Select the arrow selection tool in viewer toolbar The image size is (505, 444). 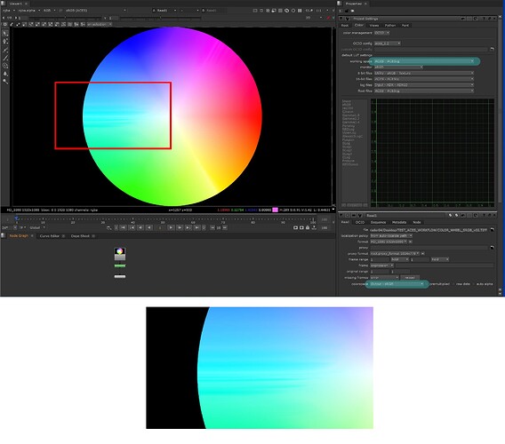click(x=5, y=33)
